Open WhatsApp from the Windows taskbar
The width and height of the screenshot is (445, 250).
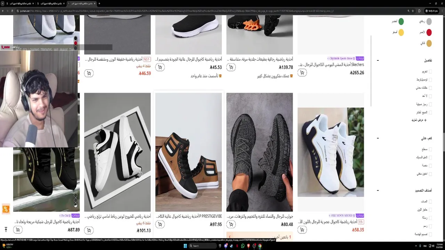[243, 246]
